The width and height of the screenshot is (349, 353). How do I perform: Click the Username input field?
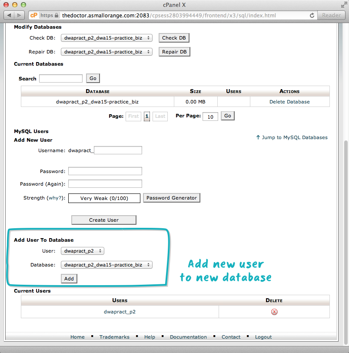point(118,150)
